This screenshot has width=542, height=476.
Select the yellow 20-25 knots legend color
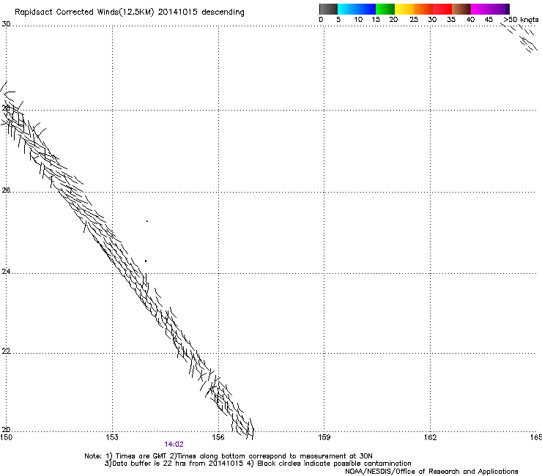pyautogui.click(x=404, y=9)
